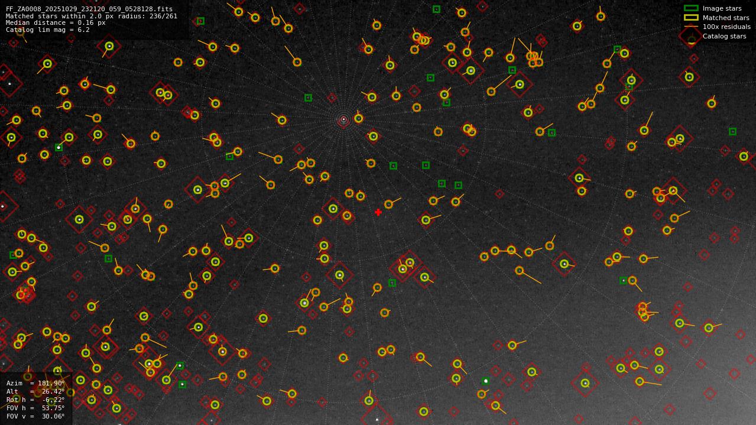Click the '100x residuals' legend label
The image size is (756, 425).
pyautogui.click(x=726, y=27)
